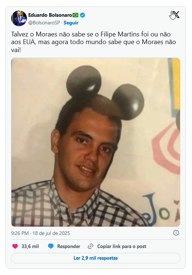Screen dimensions: 192x275
Task: Click the X logo icon
Action: pos(176,15)
